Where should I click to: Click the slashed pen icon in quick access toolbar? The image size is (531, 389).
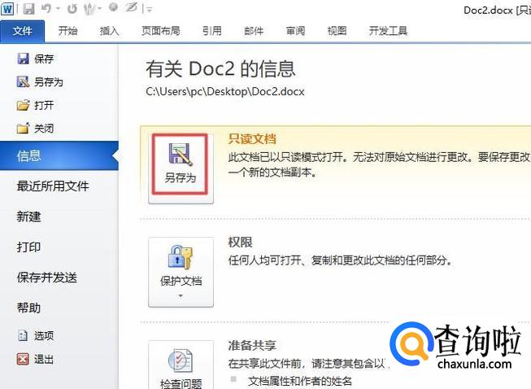coord(132,8)
